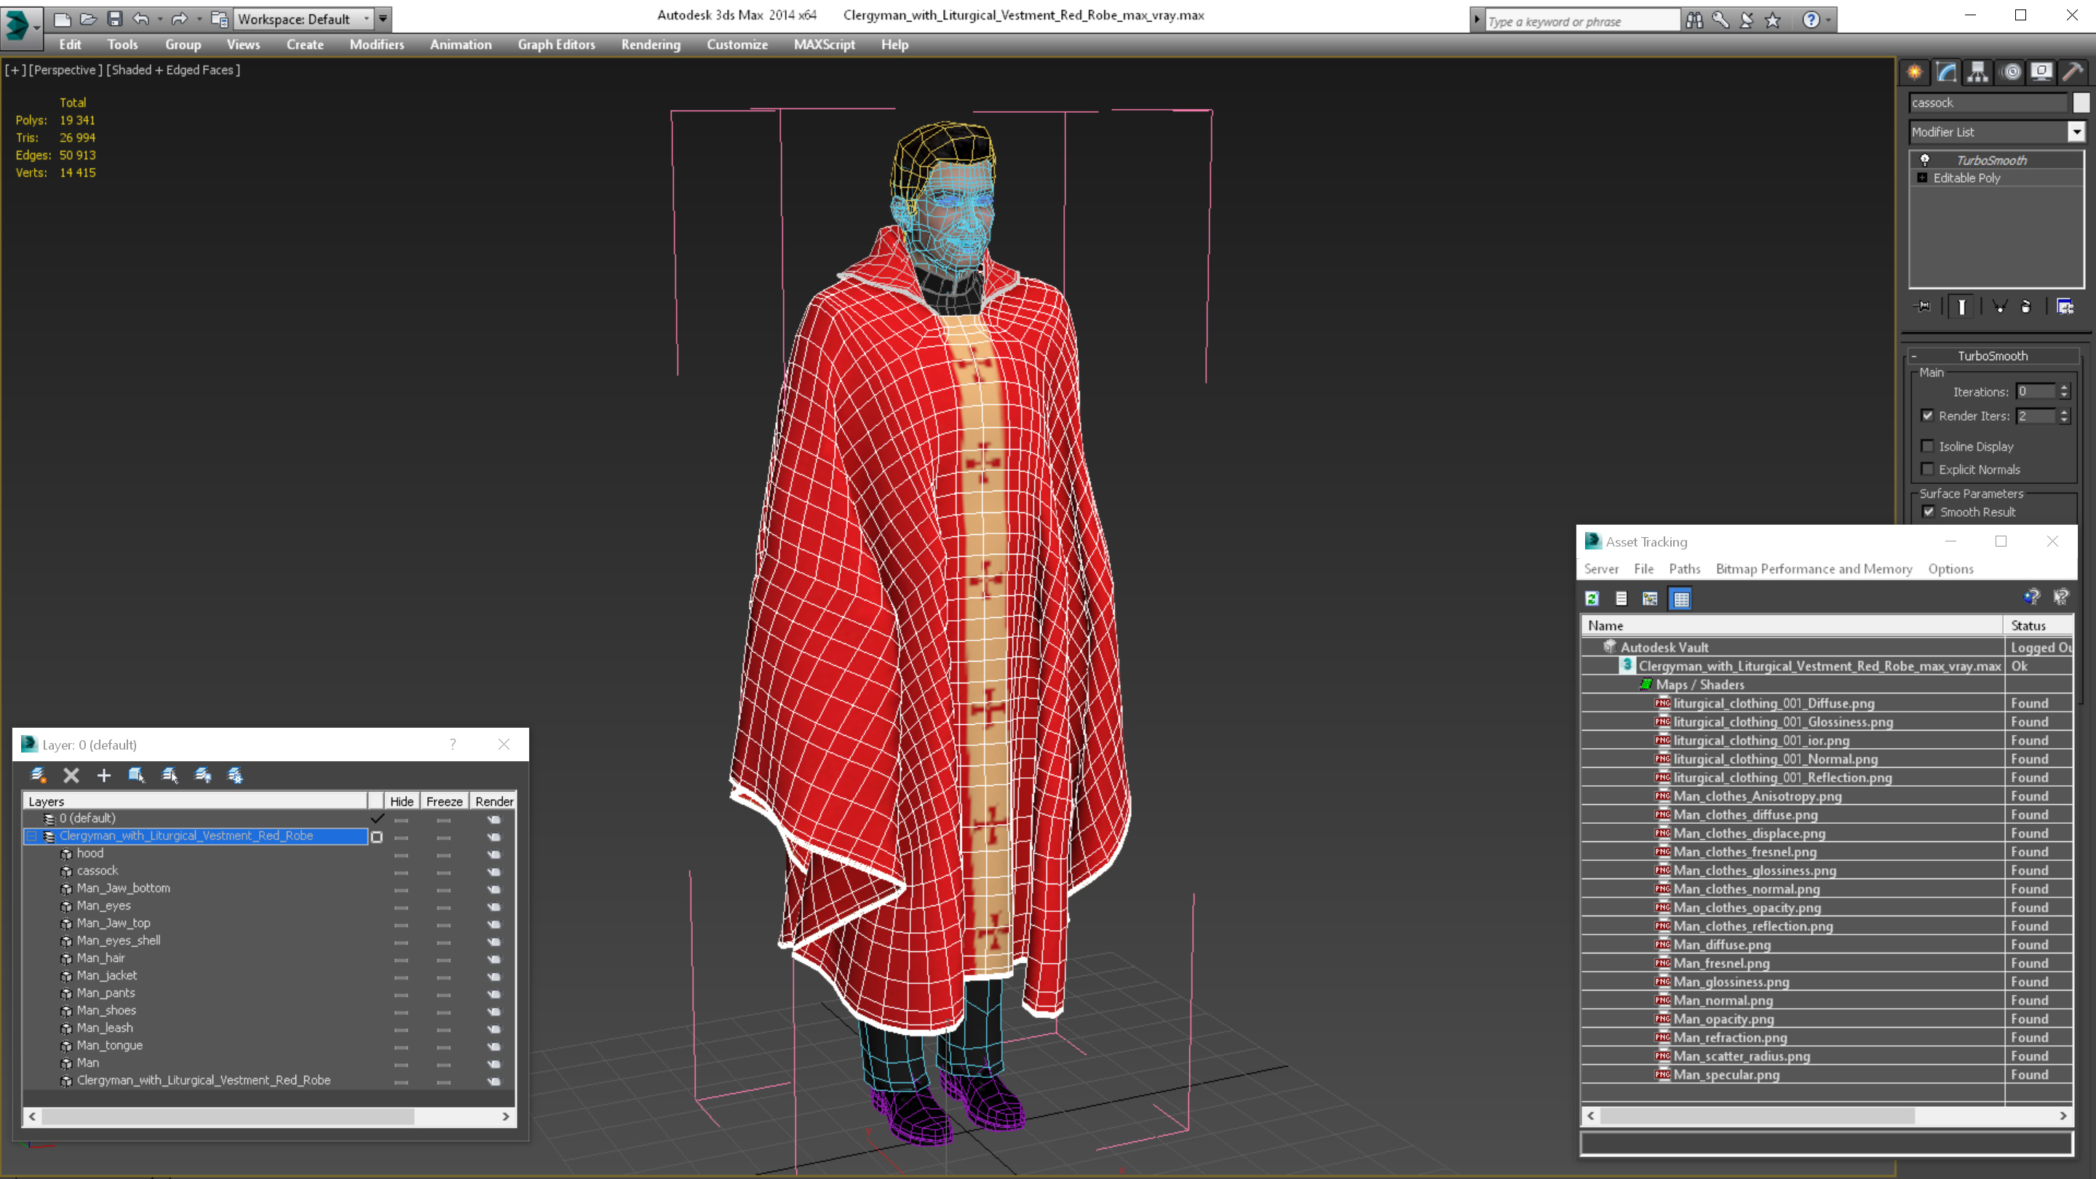Viewport: 2096px width, 1179px height.
Task: Click the Favorites star icon
Action: pos(1773,20)
